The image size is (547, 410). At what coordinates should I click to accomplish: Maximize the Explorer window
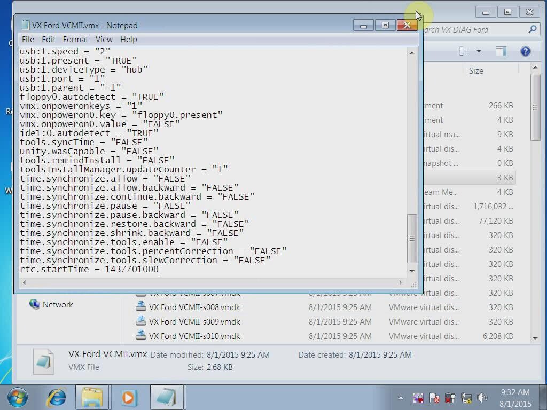(507, 13)
